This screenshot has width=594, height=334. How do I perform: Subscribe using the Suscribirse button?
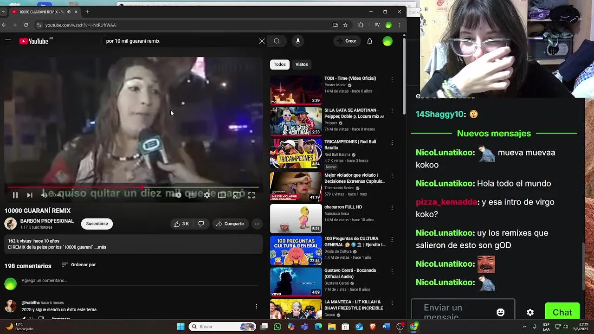click(x=97, y=224)
